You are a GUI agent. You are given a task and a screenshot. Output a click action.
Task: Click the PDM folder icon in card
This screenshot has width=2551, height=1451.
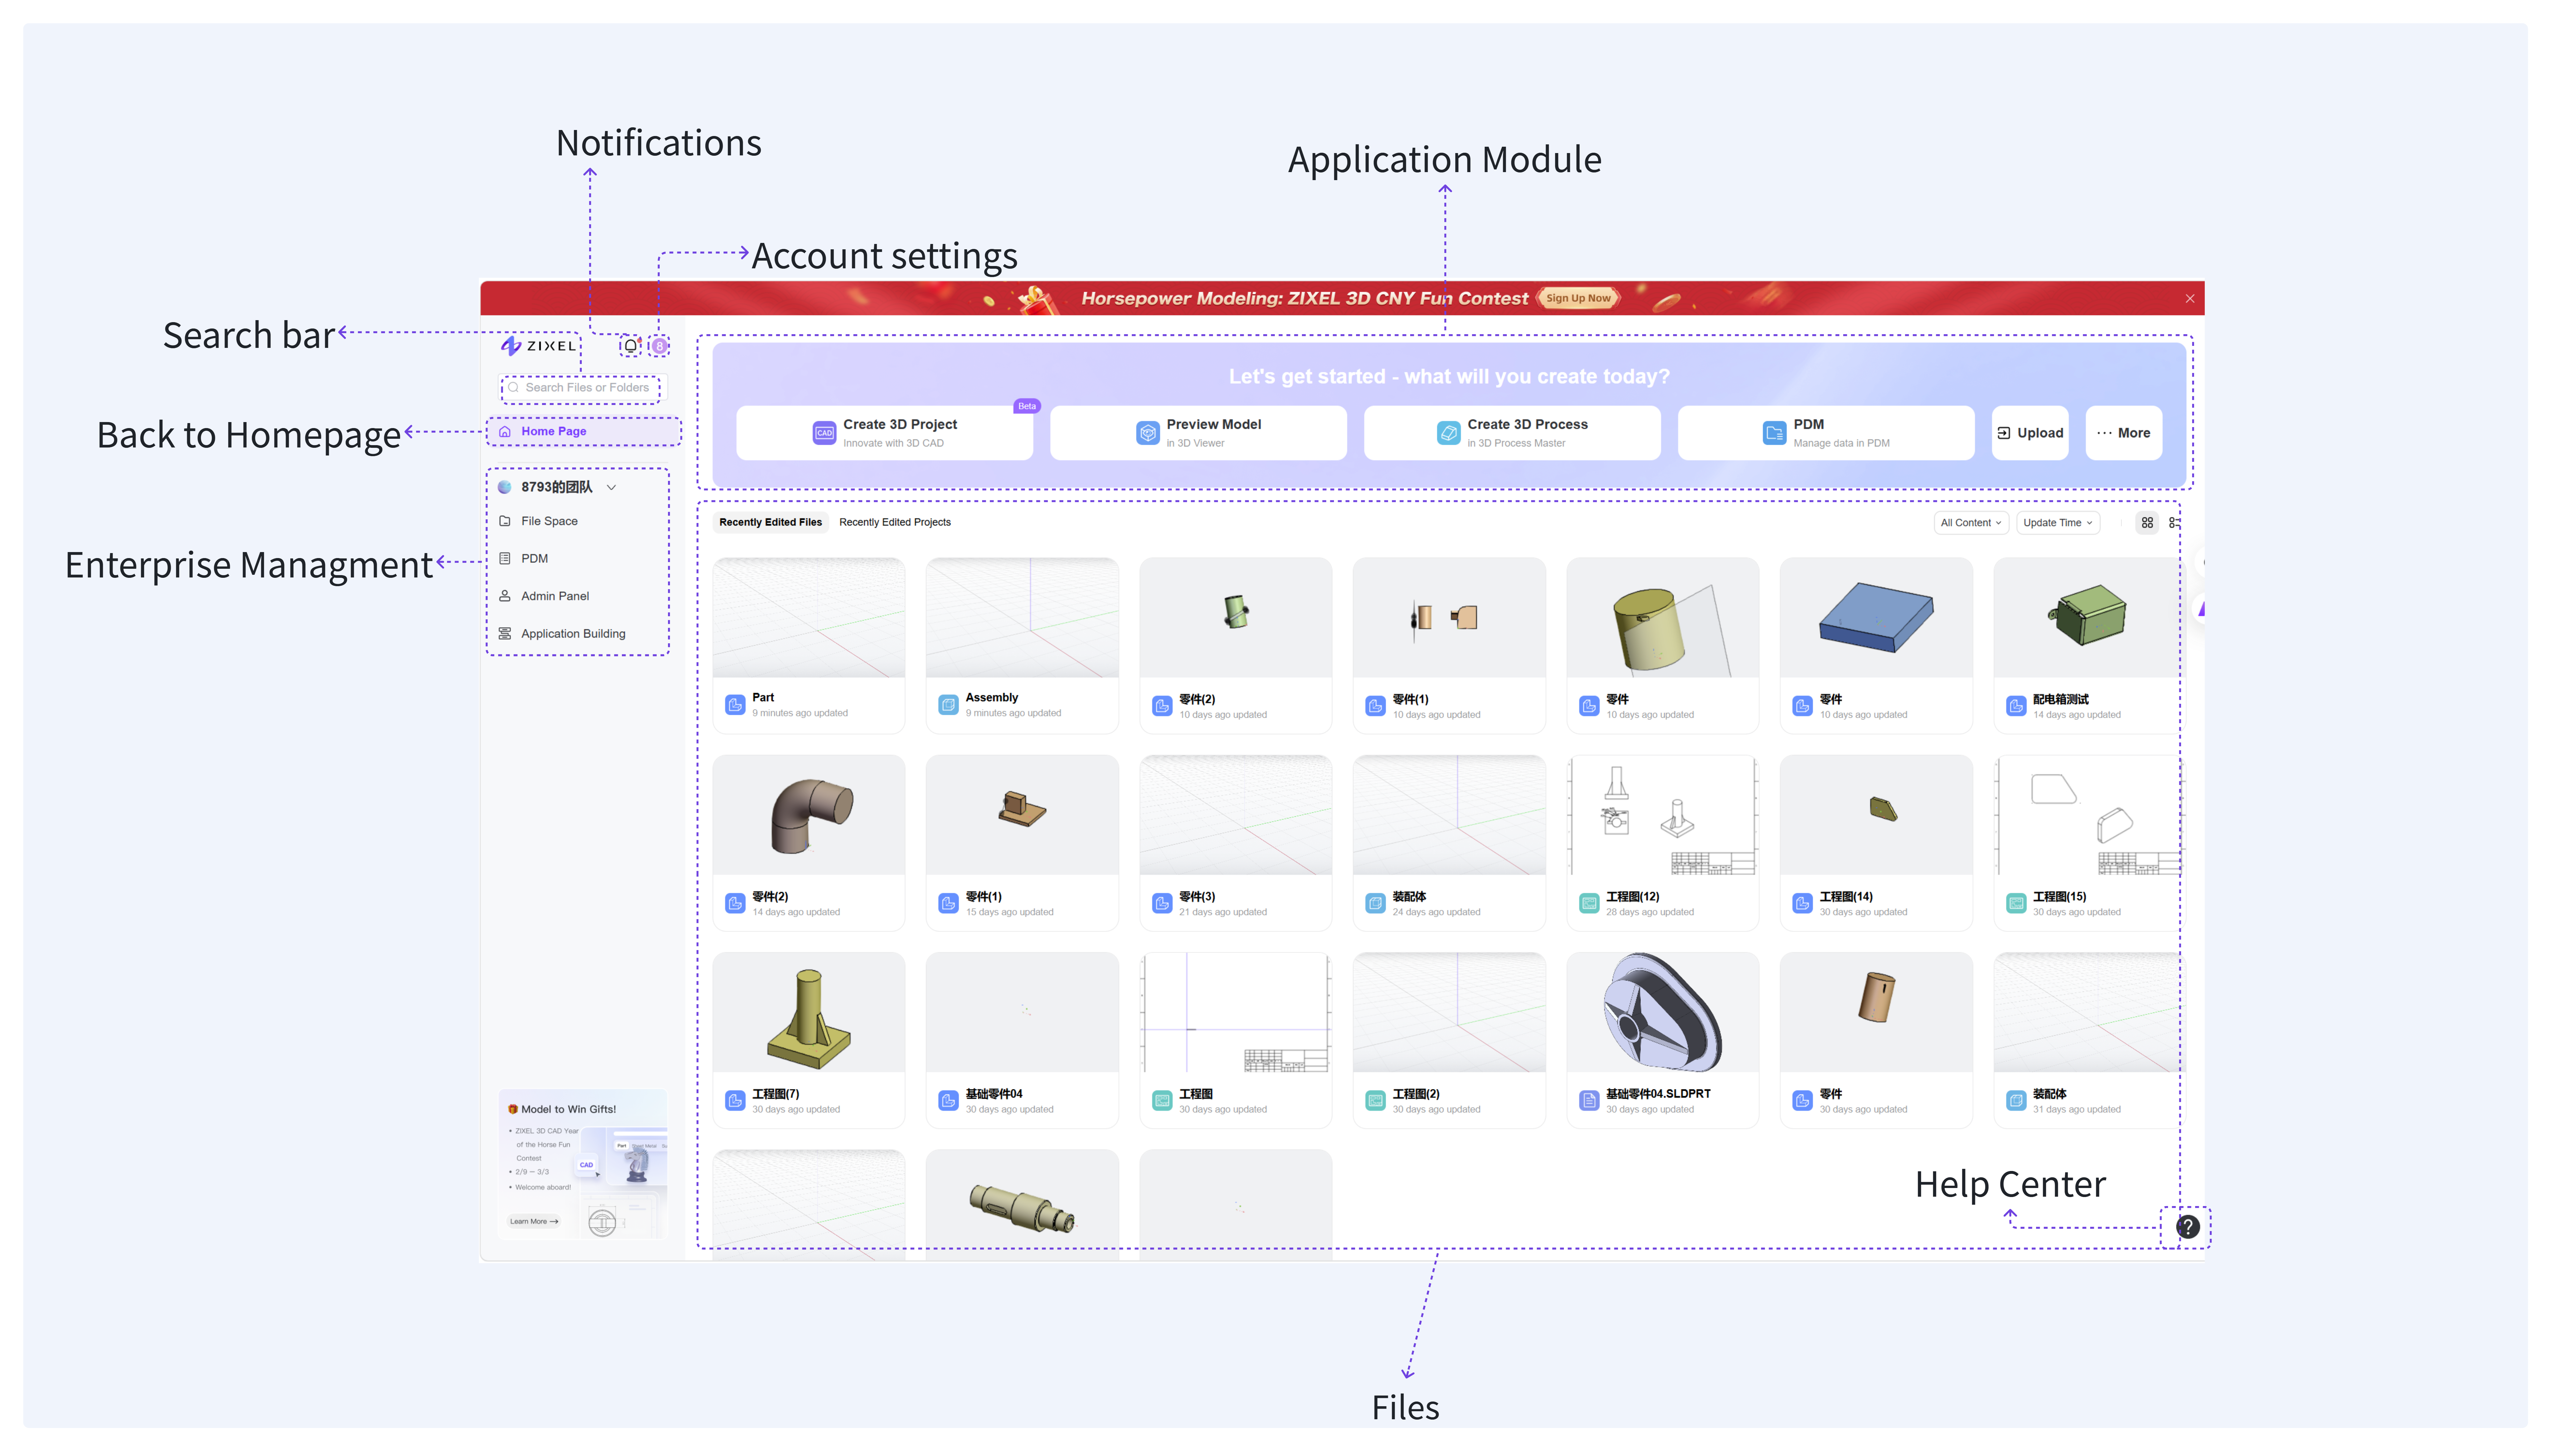click(1775, 432)
